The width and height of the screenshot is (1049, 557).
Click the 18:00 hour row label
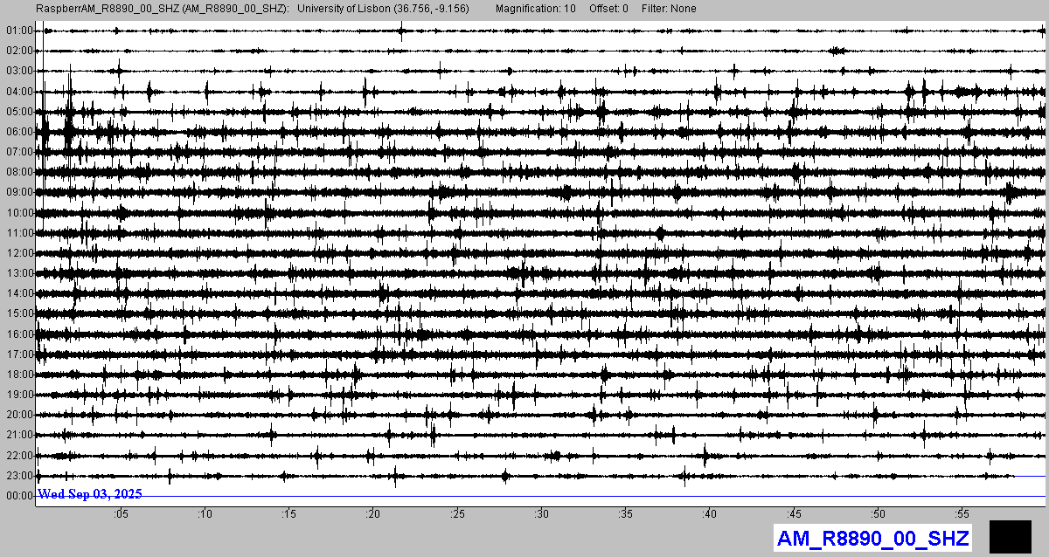tap(19, 375)
